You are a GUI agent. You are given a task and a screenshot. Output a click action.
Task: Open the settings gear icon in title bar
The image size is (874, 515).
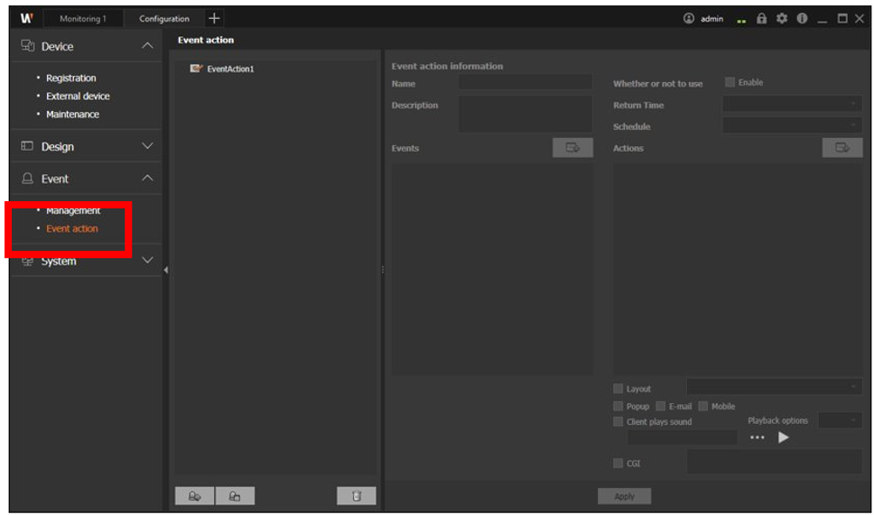point(782,18)
